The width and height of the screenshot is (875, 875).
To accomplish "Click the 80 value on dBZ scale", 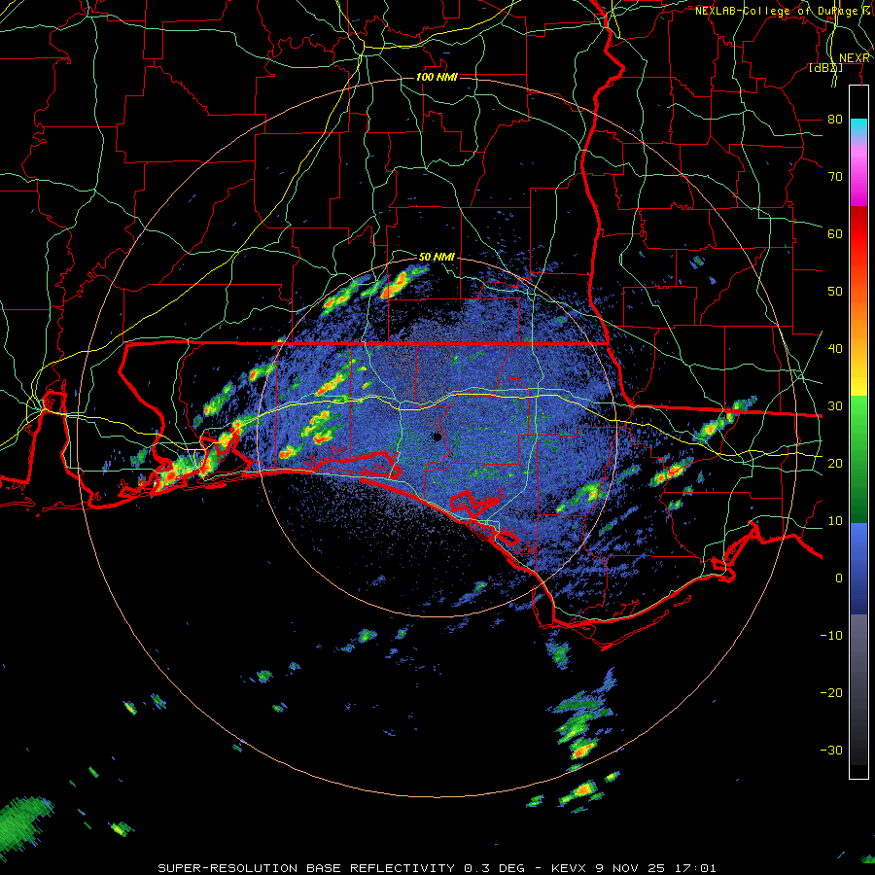I will click(x=835, y=120).
